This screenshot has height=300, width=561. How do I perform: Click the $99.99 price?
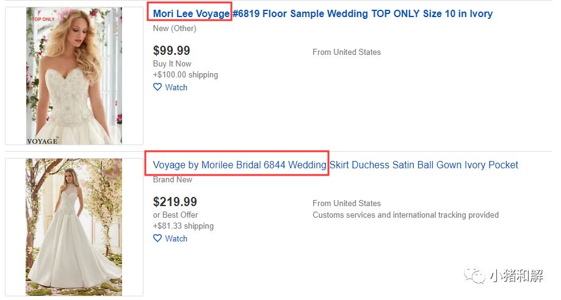pyautogui.click(x=172, y=51)
